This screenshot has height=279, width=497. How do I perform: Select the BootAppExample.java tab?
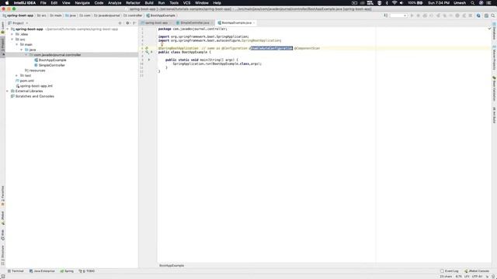pos(236,22)
